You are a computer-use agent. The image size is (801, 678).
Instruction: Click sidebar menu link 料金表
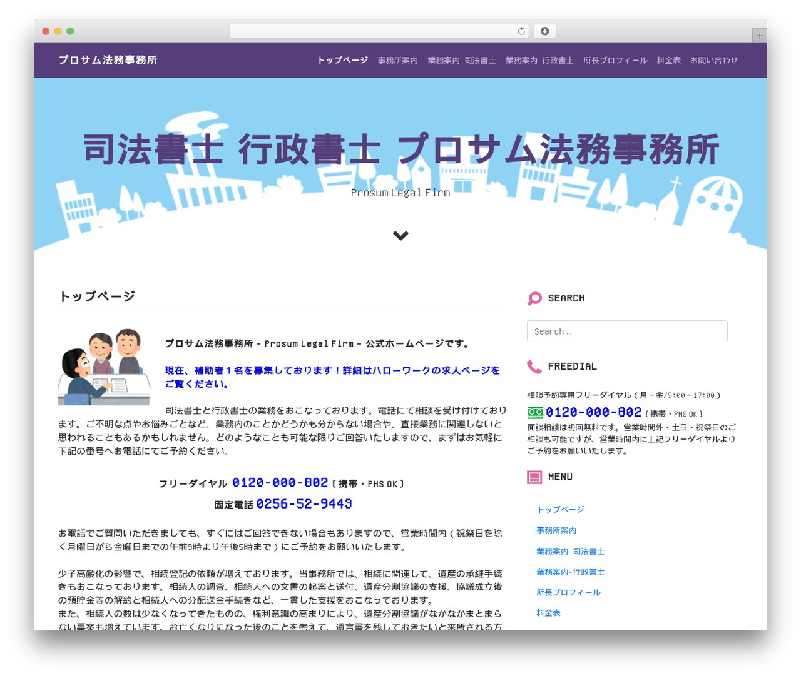click(x=548, y=613)
